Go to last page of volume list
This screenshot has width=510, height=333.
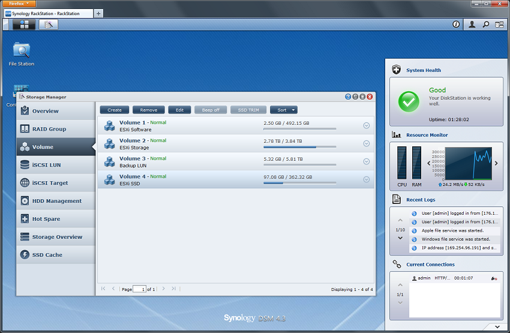click(x=173, y=289)
